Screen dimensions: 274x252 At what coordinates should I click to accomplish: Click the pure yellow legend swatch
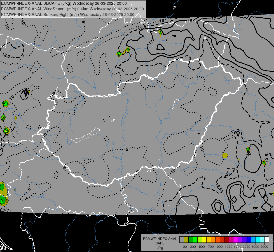point(204,239)
